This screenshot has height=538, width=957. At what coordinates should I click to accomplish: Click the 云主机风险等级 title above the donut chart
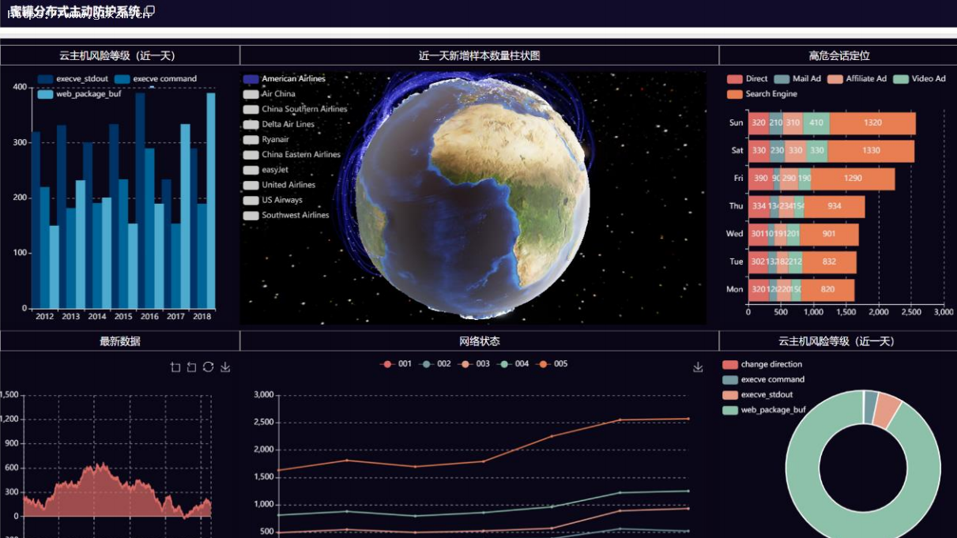pyautogui.click(x=836, y=341)
